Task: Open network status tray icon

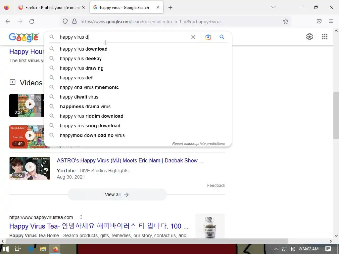Action: [284, 249]
